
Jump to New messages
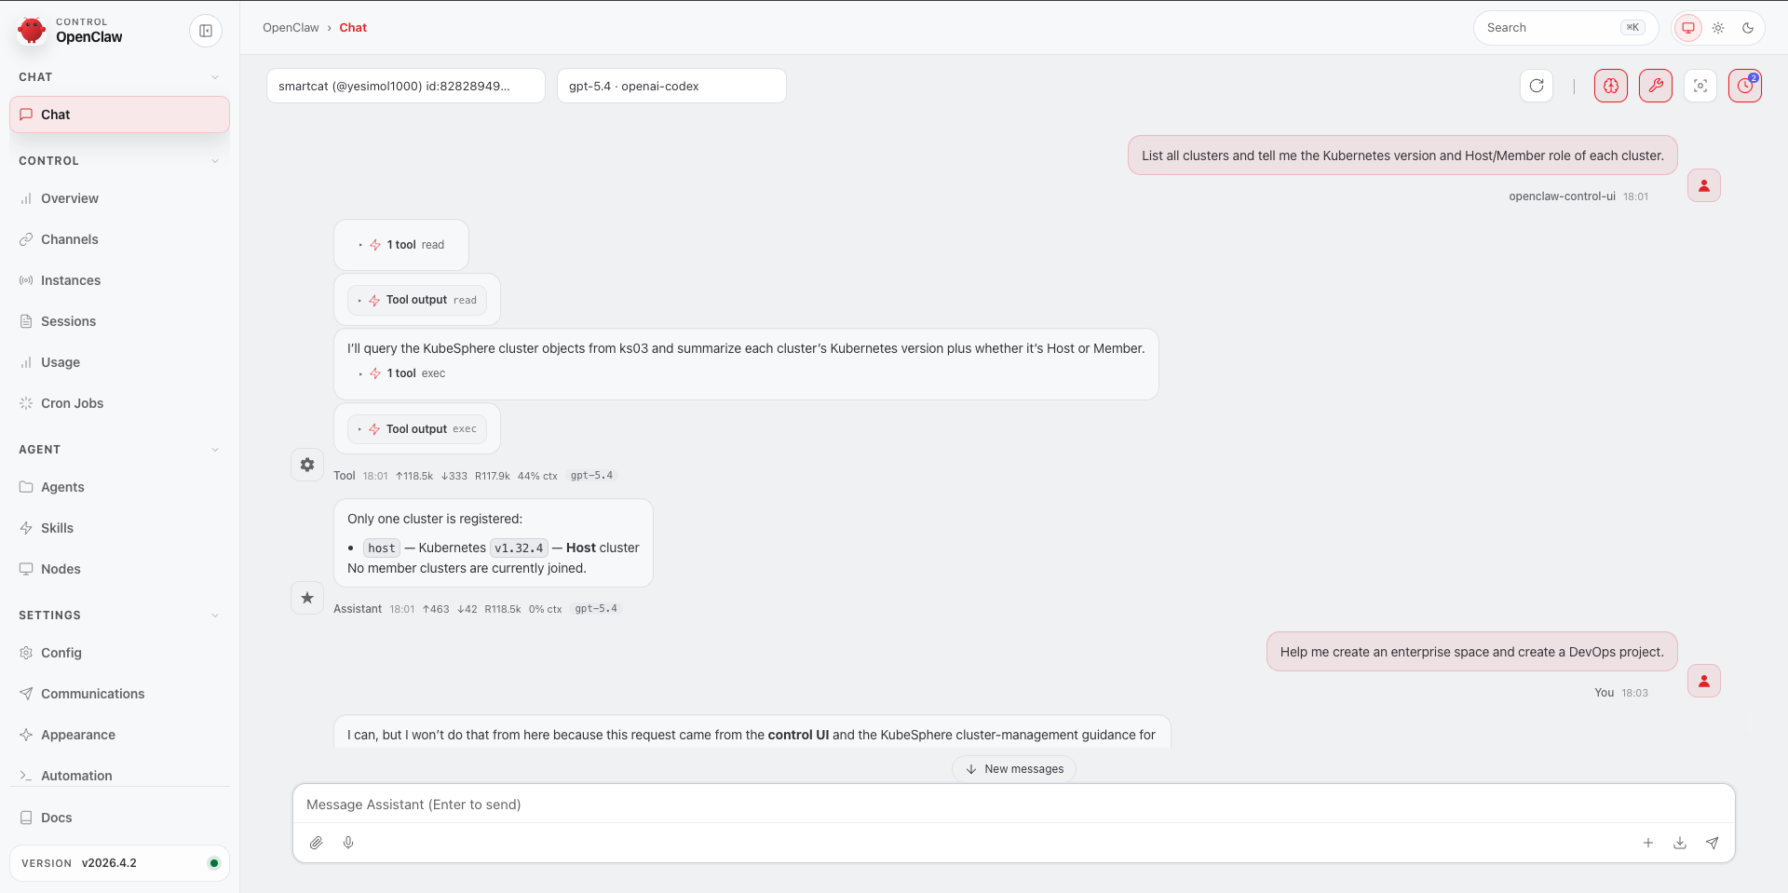point(1014,769)
